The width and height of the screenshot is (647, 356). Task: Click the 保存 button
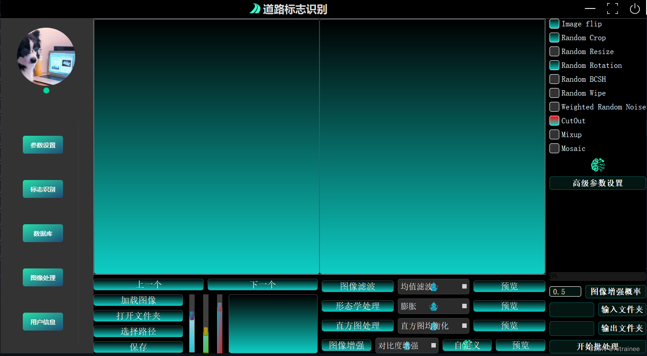(138, 347)
